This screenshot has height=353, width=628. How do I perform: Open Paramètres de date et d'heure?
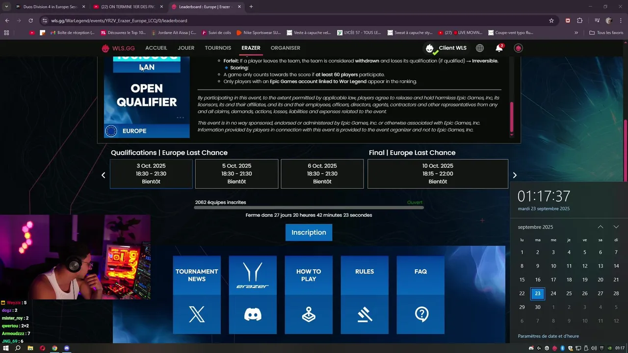tap(549, 336)
